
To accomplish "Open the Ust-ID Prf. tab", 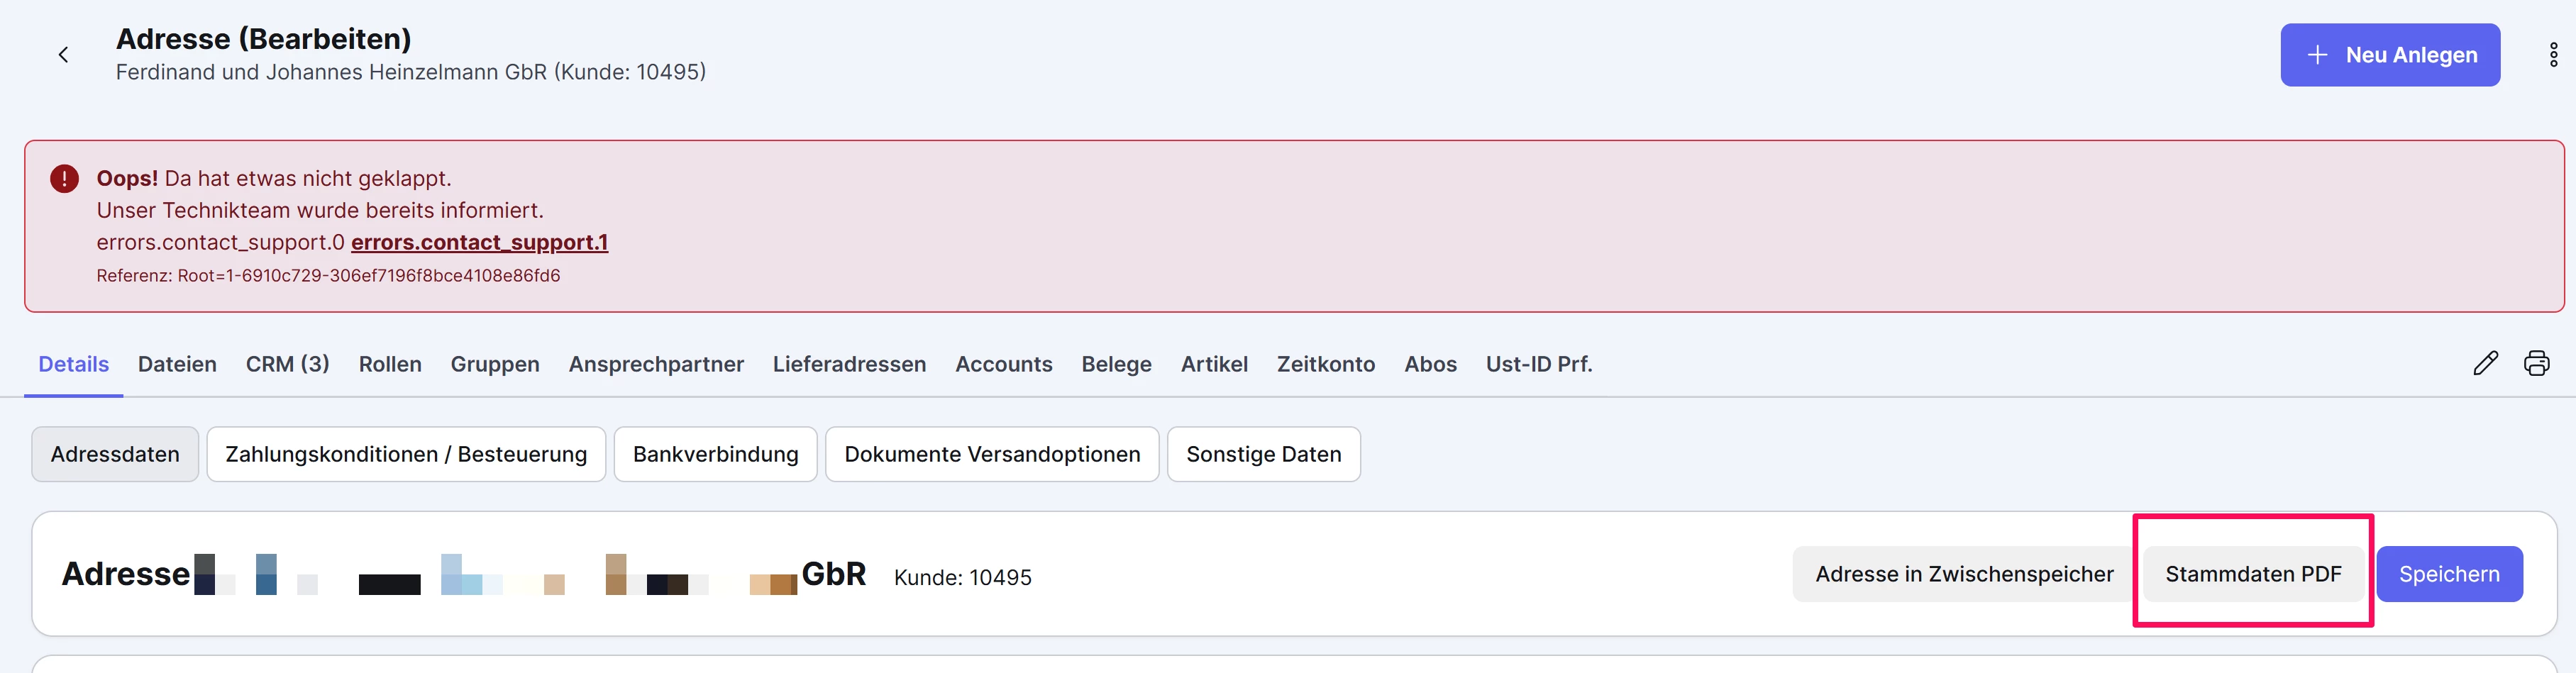I will click(x=1538, y=364).
